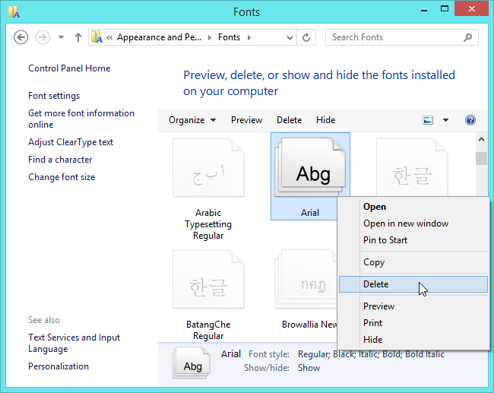Open Adjust ClearType text link
This screenshot has height=393, width=494.
pos(71,142)
